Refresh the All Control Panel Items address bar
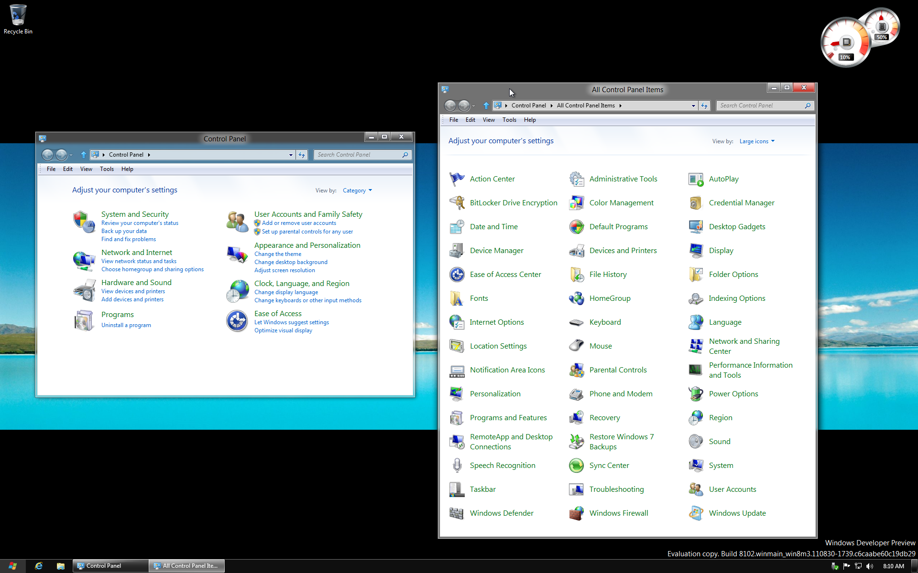This screenshot has width=918, height=573. pyautogui.click(x=704, y=106)
